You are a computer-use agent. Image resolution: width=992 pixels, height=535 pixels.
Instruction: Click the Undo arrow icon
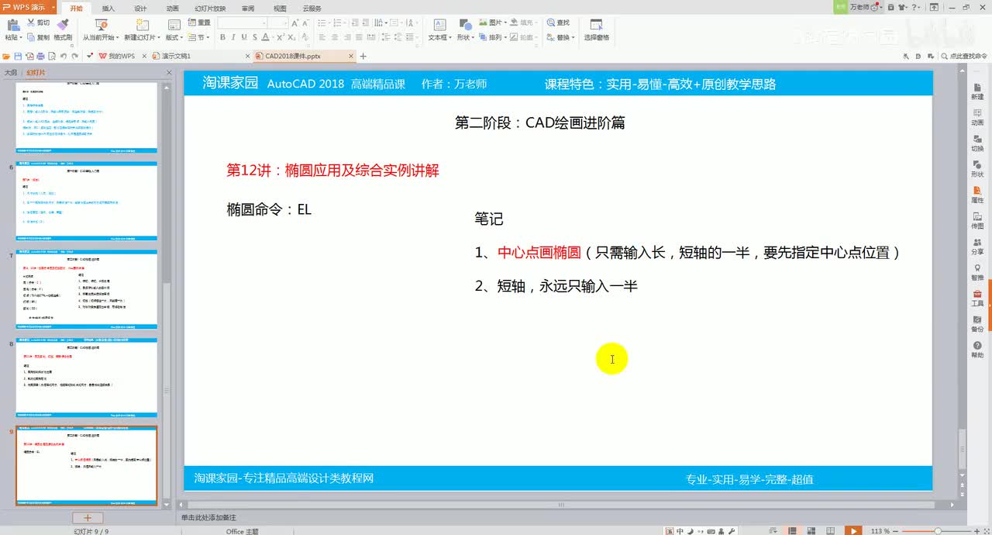pyautogui.click(x=64, y=56)
